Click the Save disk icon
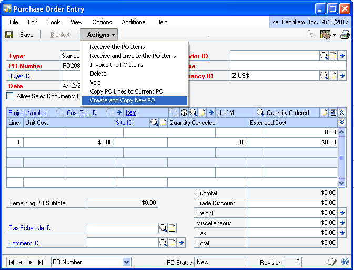Screen dimensions: 354x270 tap(9, 35)
